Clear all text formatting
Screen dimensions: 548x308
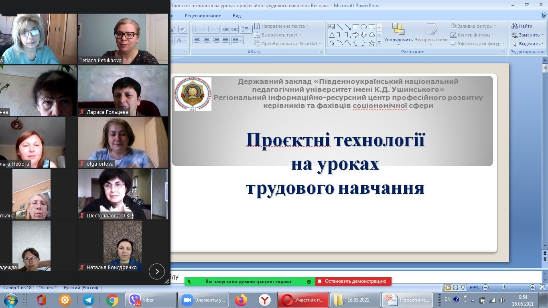coord(183,29)
